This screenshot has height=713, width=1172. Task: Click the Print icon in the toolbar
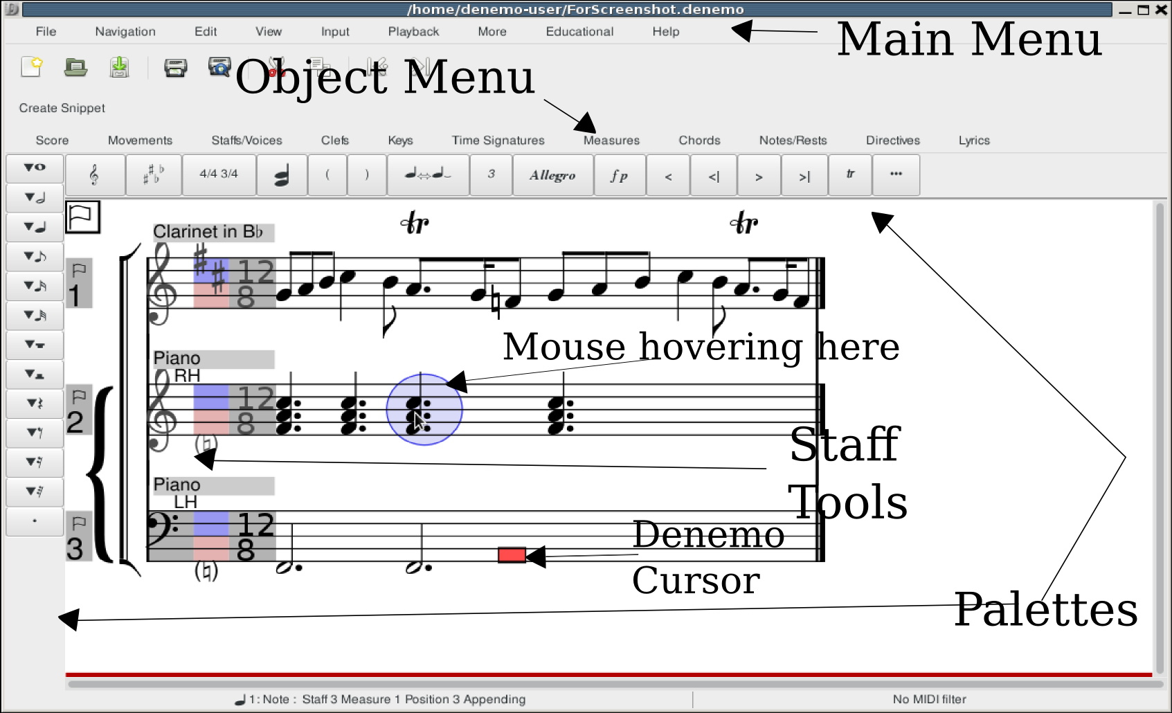pyautogui.click(x=175, y=67)
